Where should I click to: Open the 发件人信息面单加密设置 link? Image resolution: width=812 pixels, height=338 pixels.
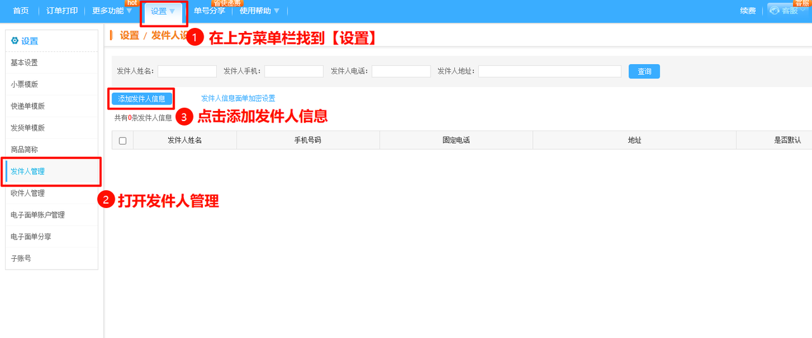coord(238,99)
